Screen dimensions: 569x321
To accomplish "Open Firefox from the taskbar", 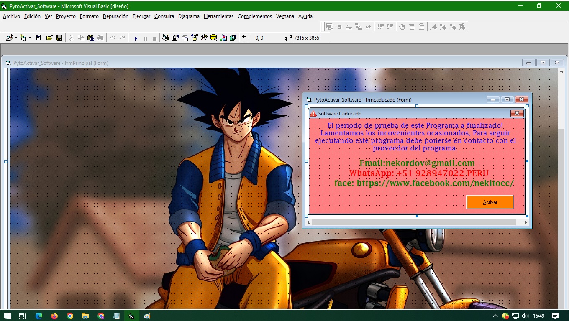I will pos(54,316).
